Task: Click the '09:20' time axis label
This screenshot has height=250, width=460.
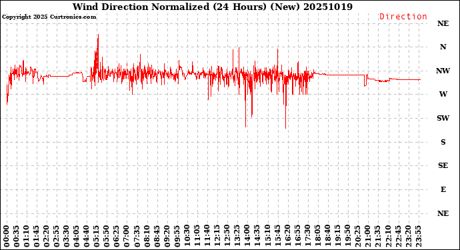Action: [167, 237]
